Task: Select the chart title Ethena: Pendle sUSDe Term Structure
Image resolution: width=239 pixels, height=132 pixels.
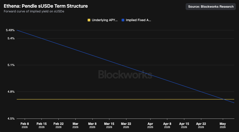Action: point(46,6)
